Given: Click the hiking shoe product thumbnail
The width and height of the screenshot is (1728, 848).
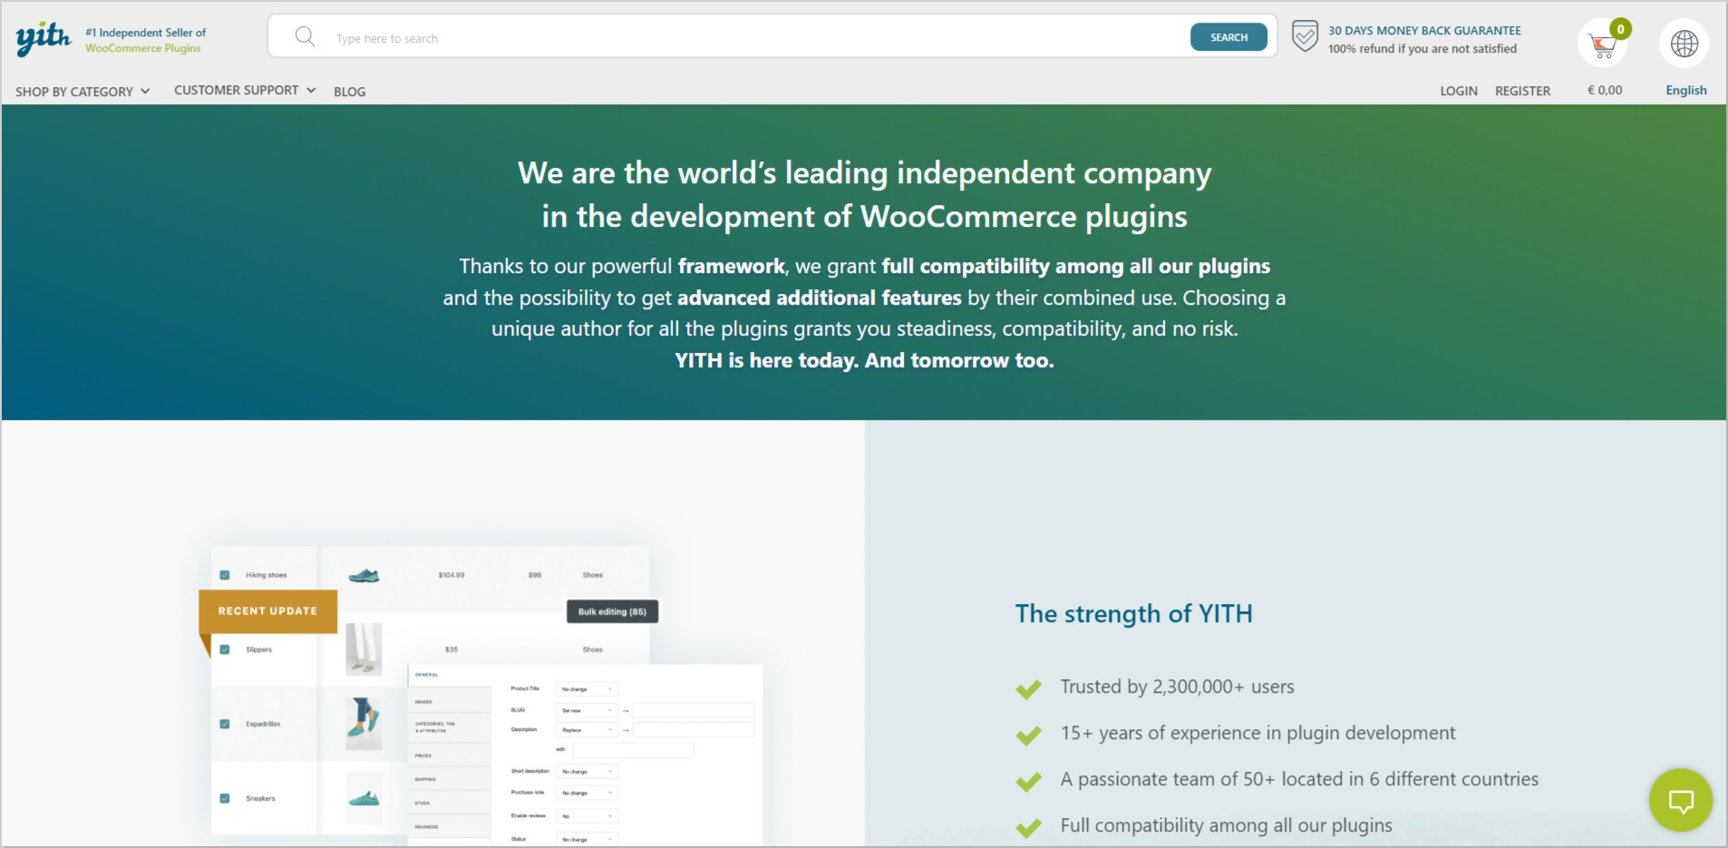Looking at the screenshot, I should click(364, 575).
